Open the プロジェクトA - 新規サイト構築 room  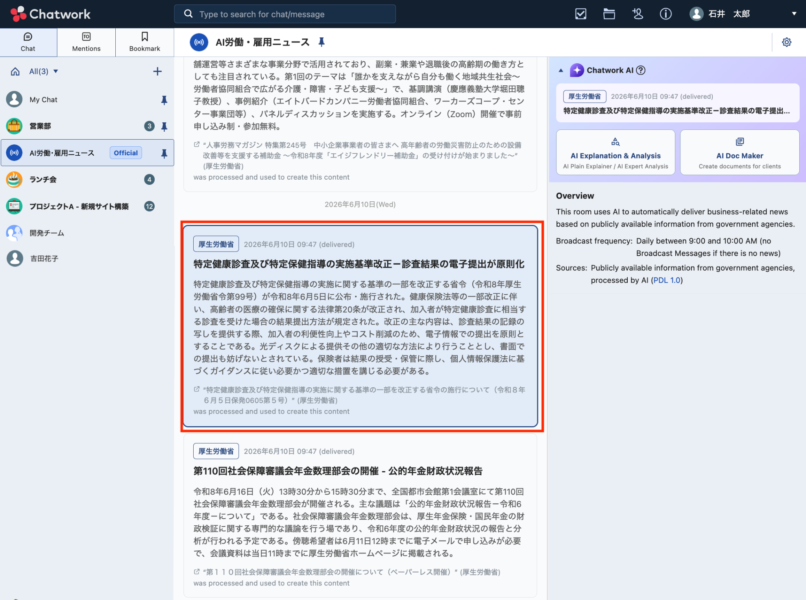pos(87,206)
